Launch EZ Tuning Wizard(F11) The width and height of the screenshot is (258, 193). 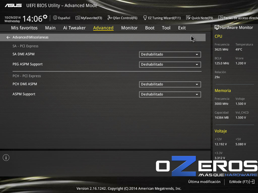click(162, 18)
